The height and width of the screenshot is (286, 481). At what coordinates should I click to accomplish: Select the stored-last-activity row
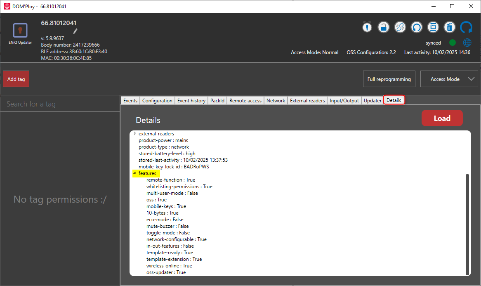(183, 160)
